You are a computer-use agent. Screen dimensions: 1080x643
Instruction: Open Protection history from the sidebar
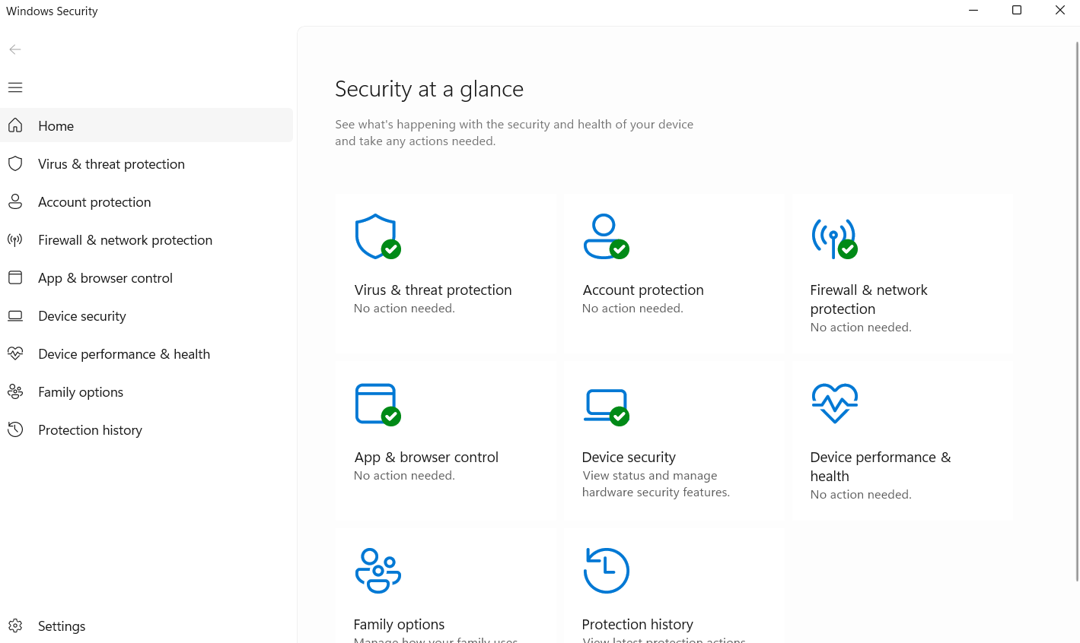coord(90,430)
